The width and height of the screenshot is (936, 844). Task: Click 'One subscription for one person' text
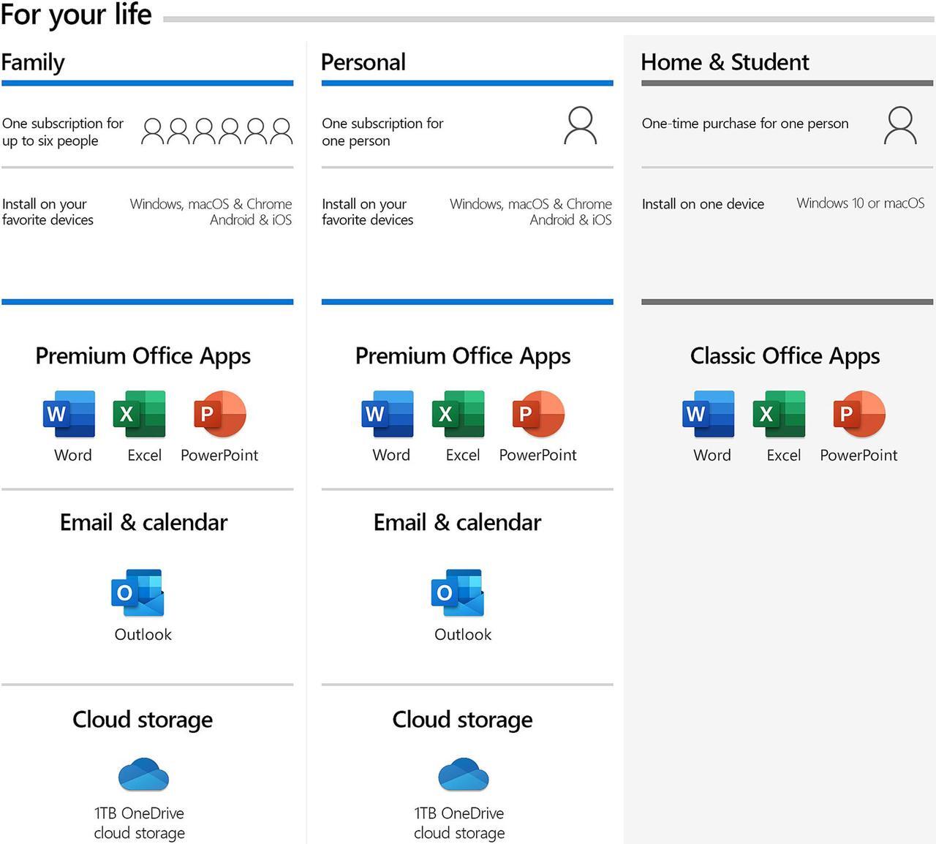(382, 132)
